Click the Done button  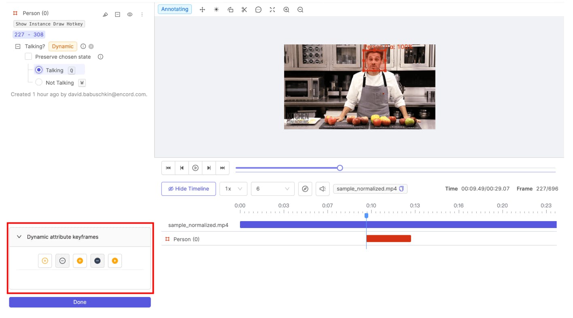pyautogui.click(x=80, y=302)
